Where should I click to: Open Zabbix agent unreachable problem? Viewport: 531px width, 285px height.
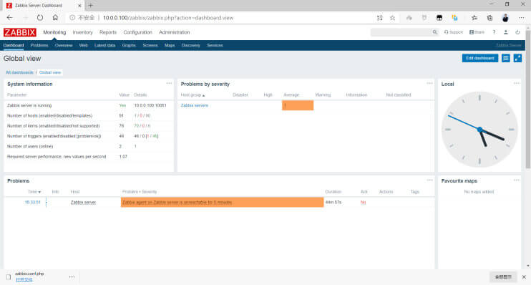[177, 203]
